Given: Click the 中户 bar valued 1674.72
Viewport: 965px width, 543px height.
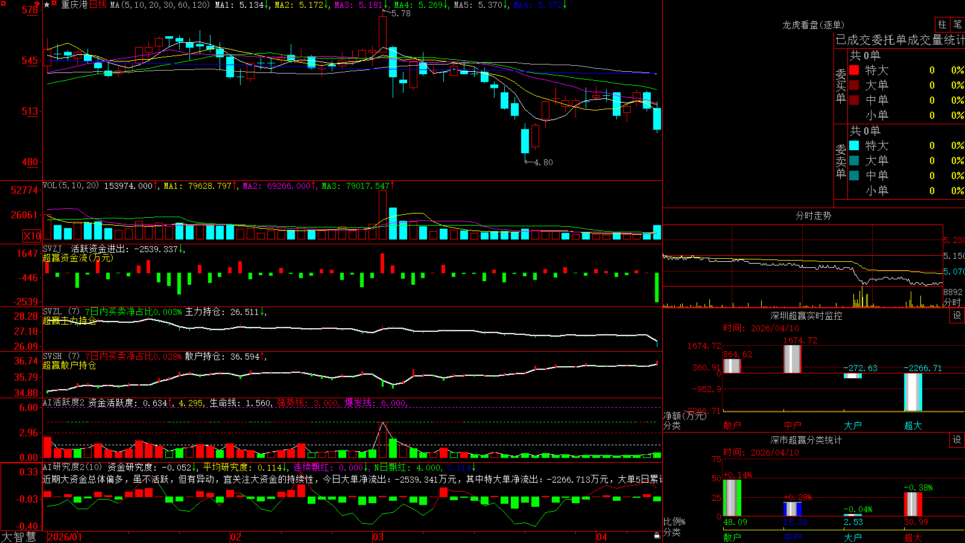Looking at the screenshot, I should click(793, 359).
